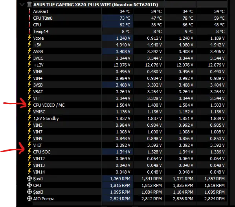Image resolution: width=235 pixels, height=207 pixels.
Task: Collapse the ASUS TUF GAMING X870-PLUS WIFI node
Action: click(22, 4)
